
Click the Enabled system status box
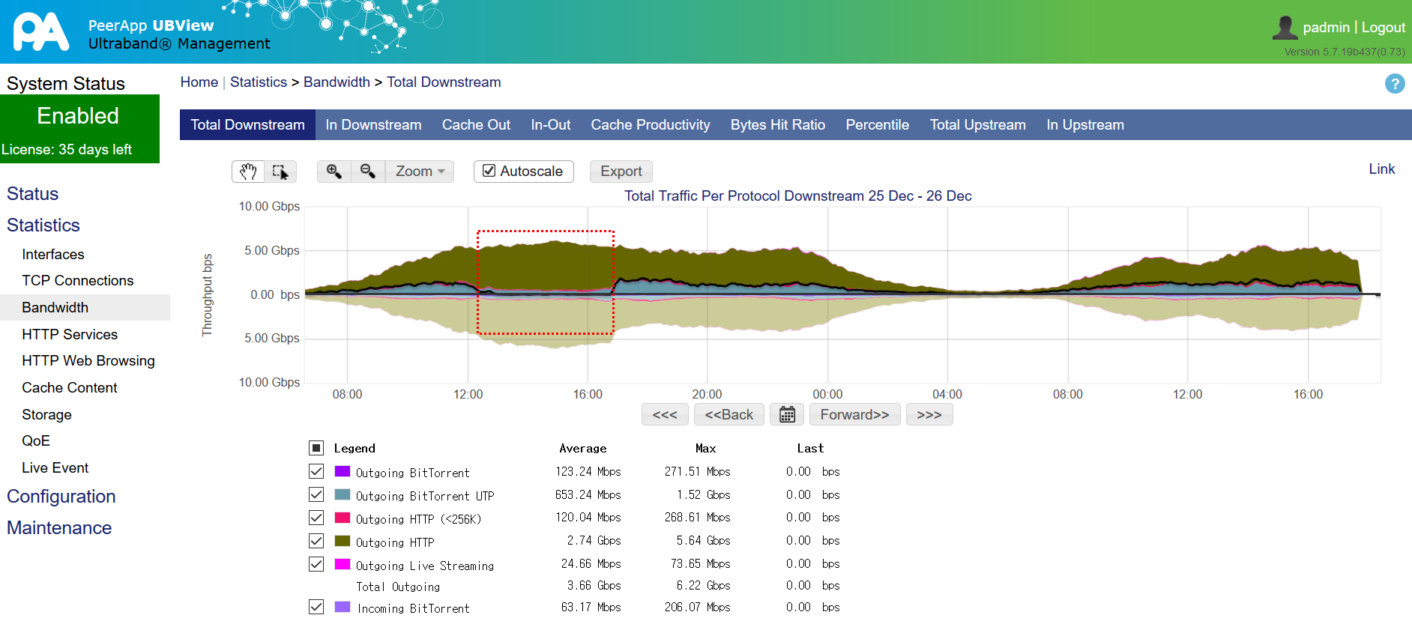79,129
